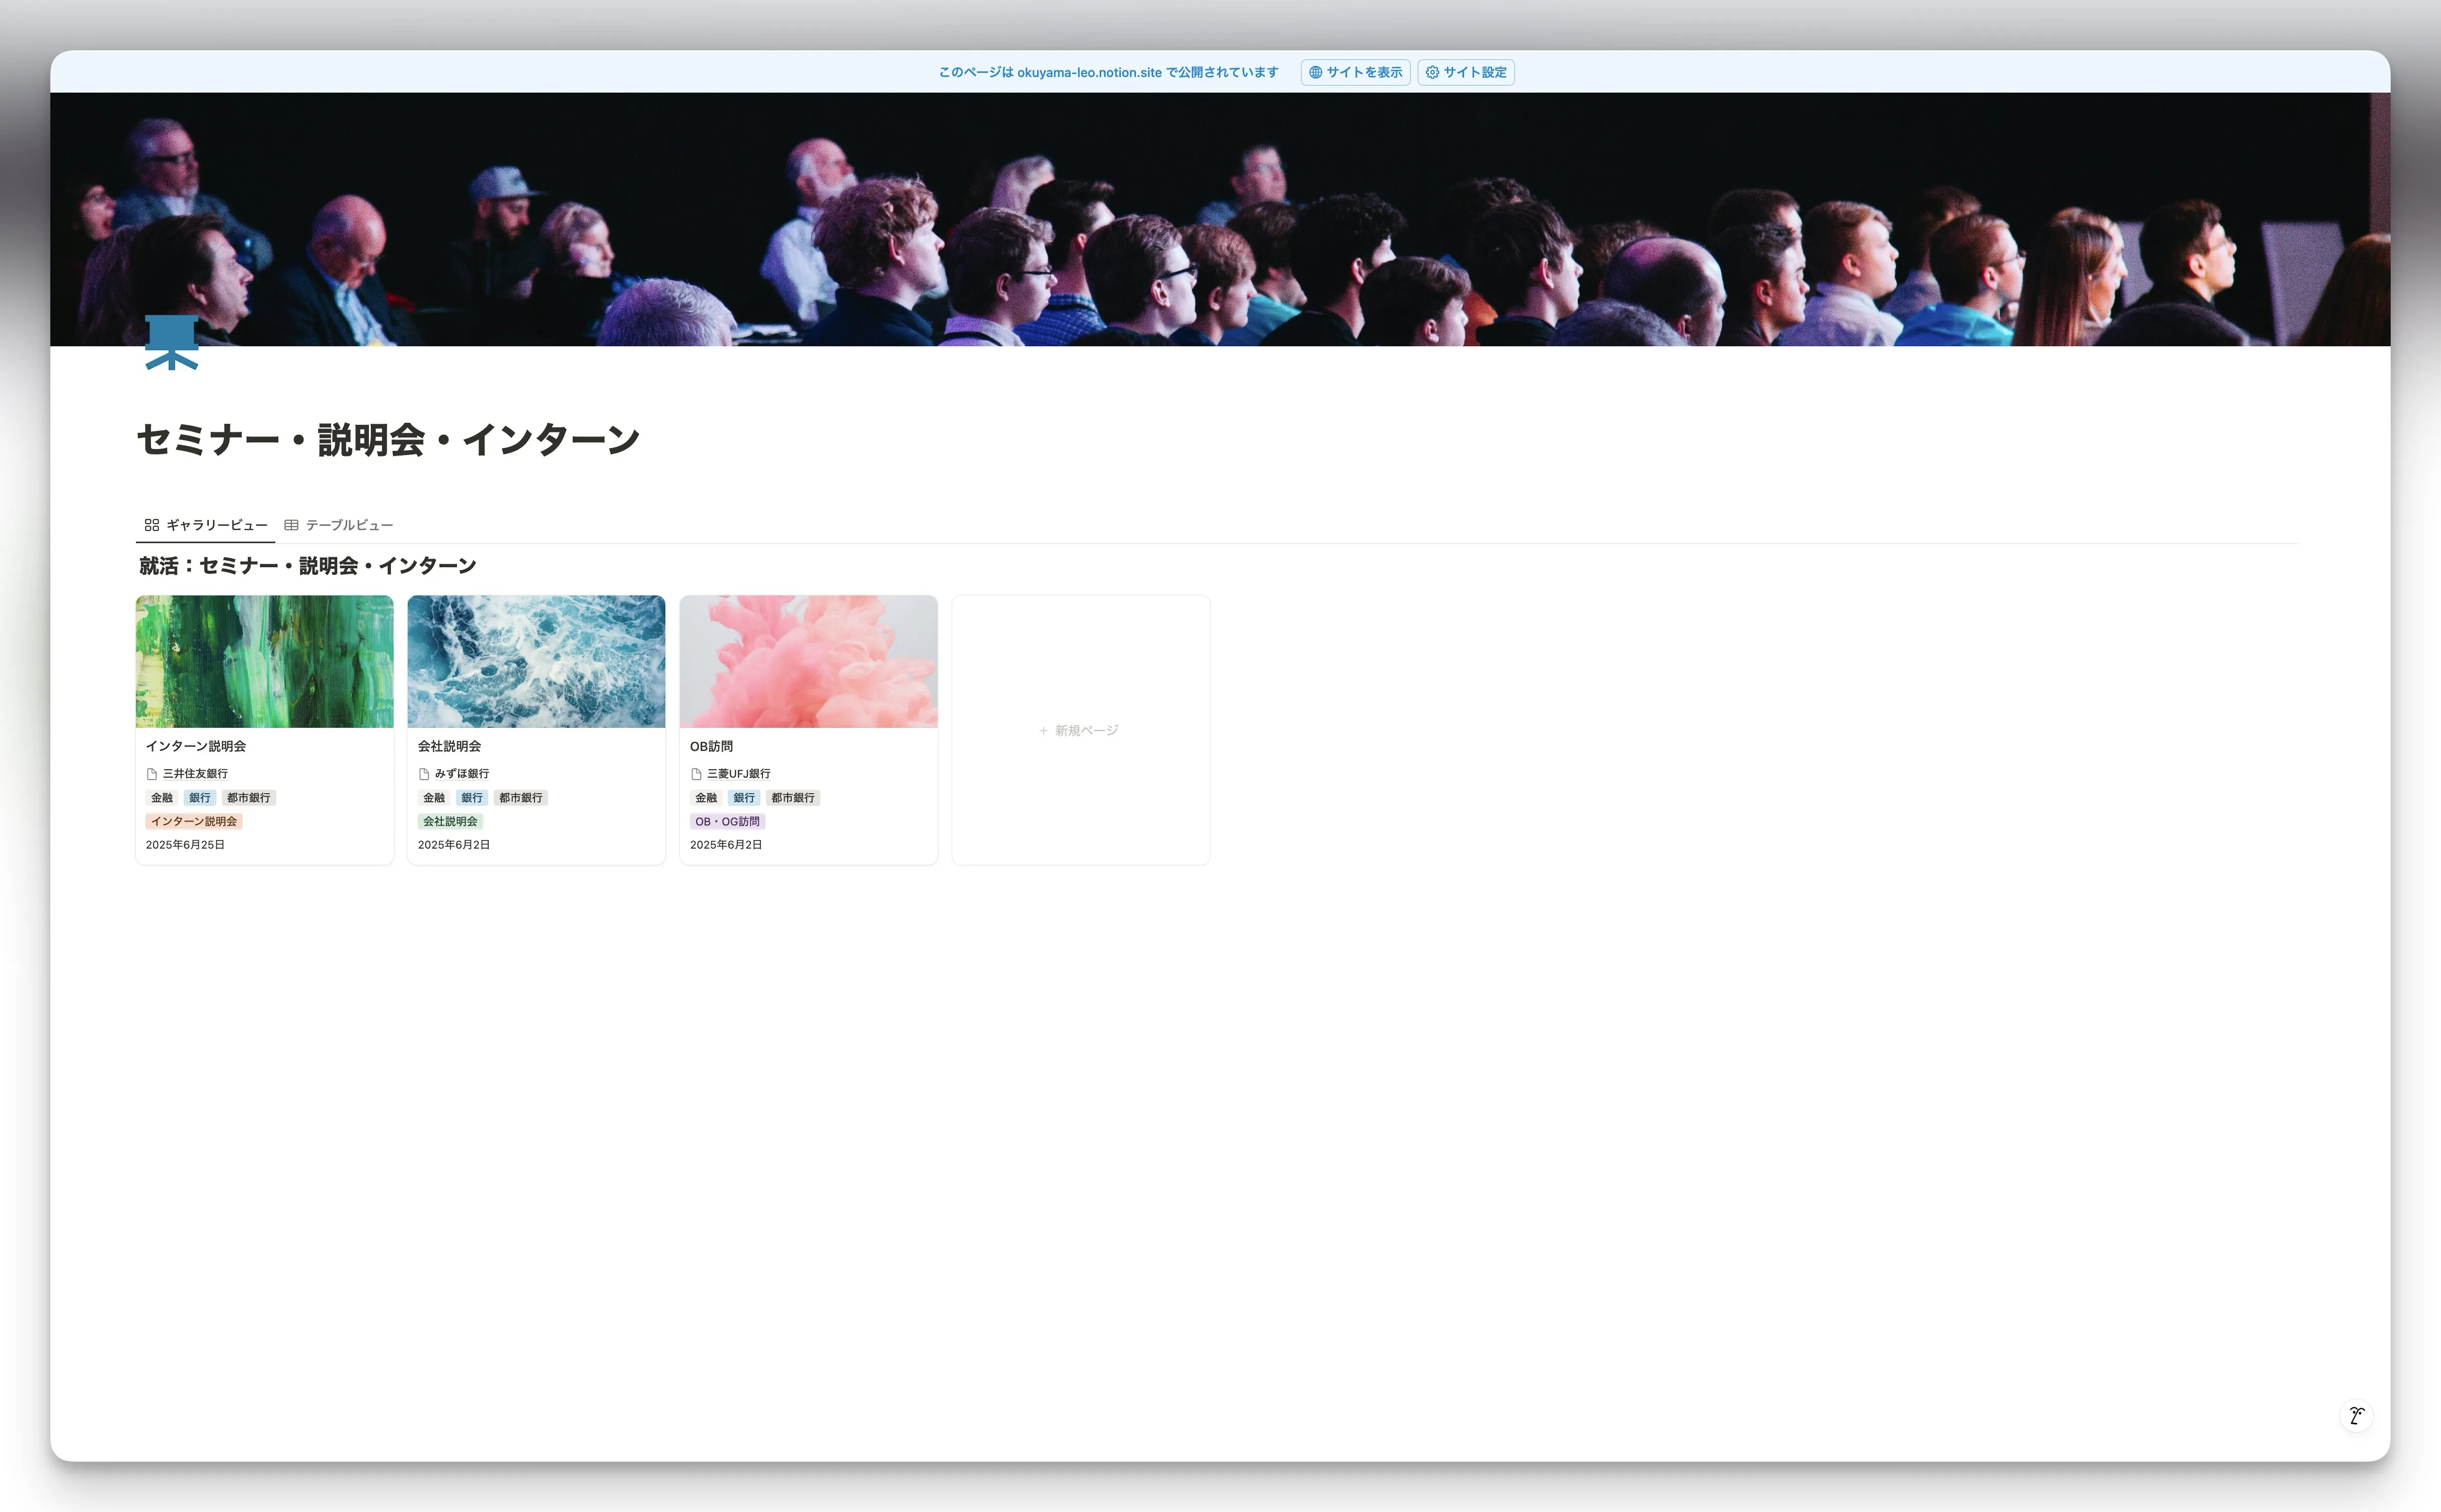The width and height of the screenshot is (2441, 1512).
Task: Click the 金融 tag on the OB訪問 card
Action: (705, 797)
